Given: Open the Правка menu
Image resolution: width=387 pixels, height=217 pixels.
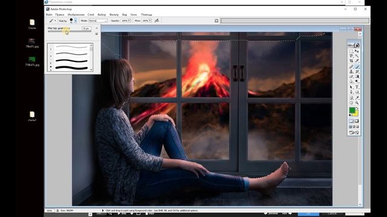Looking at the screenshot, I should (60, 14).
